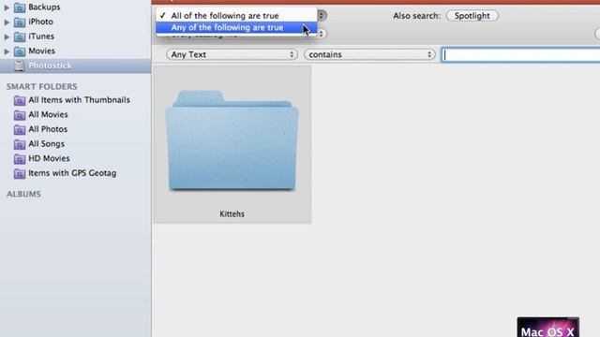This screenshot has width=600, height=337.
Task: Click All Items with Thumbnails smart folder icon
Action: (20, 100)
